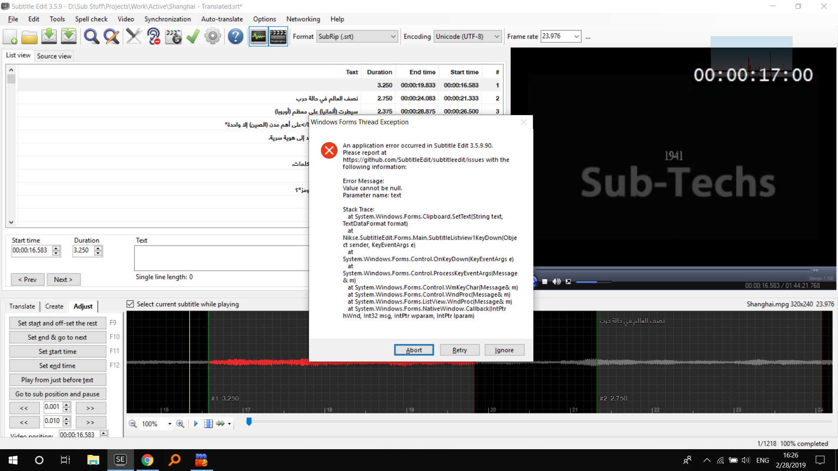Run spell check using the ear icon
The width and height of the screenshot is (838, 471).
pyautogui.click(x=153, y=36)
